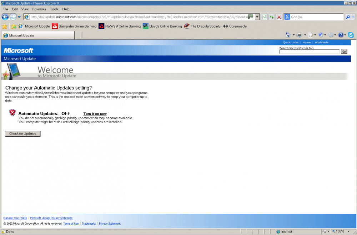357x235 pixels.
Task: Click the Skype toolbar icon
Action: click(351, 35)
